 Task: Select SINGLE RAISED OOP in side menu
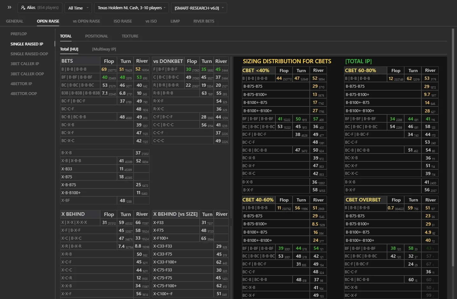click(29, 54)
